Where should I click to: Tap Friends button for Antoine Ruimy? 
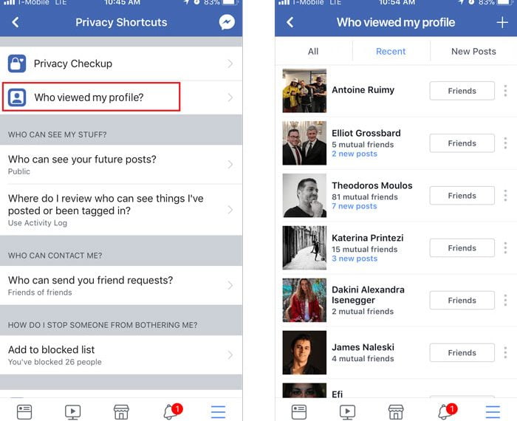pos(462,91)
